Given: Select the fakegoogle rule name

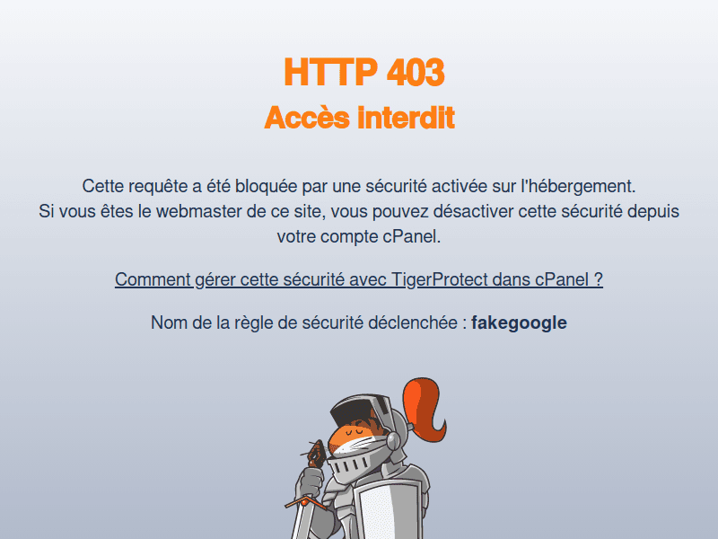Looking at the screenshot, I should 519,323.
